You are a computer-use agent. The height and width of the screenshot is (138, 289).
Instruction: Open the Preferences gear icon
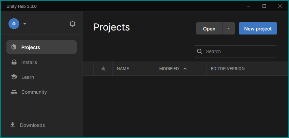click(x=72, y=24)
